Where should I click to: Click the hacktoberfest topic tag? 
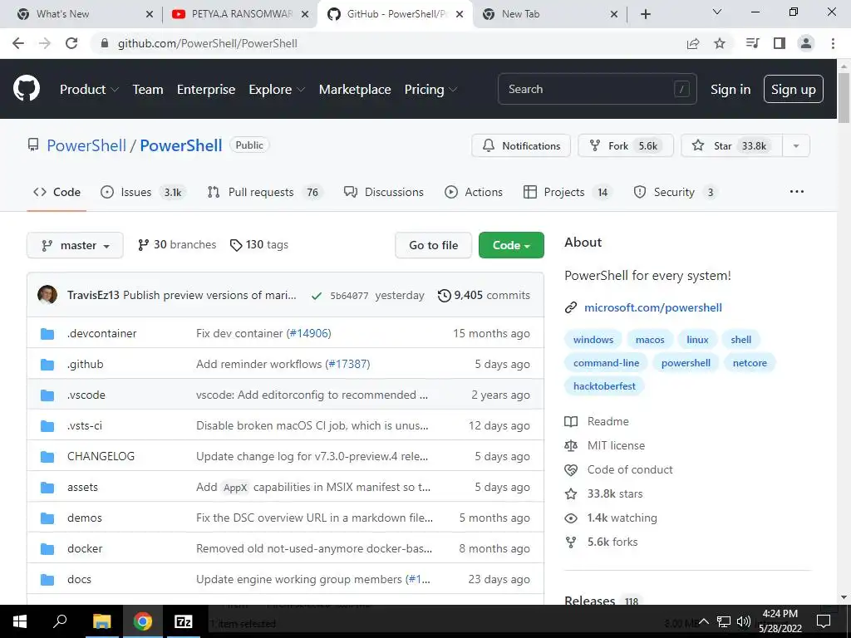pyautogui.click(x=604, y=386)
